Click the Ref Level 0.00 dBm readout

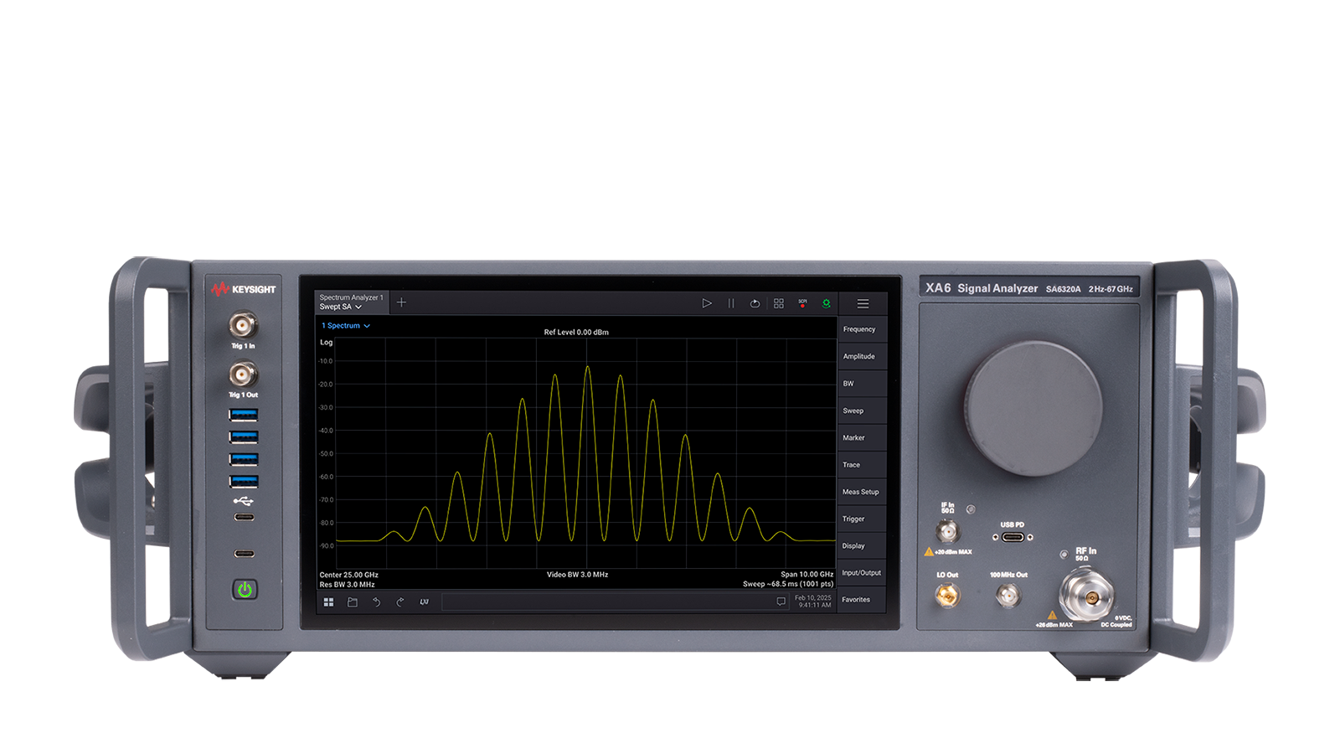point(576,333)
